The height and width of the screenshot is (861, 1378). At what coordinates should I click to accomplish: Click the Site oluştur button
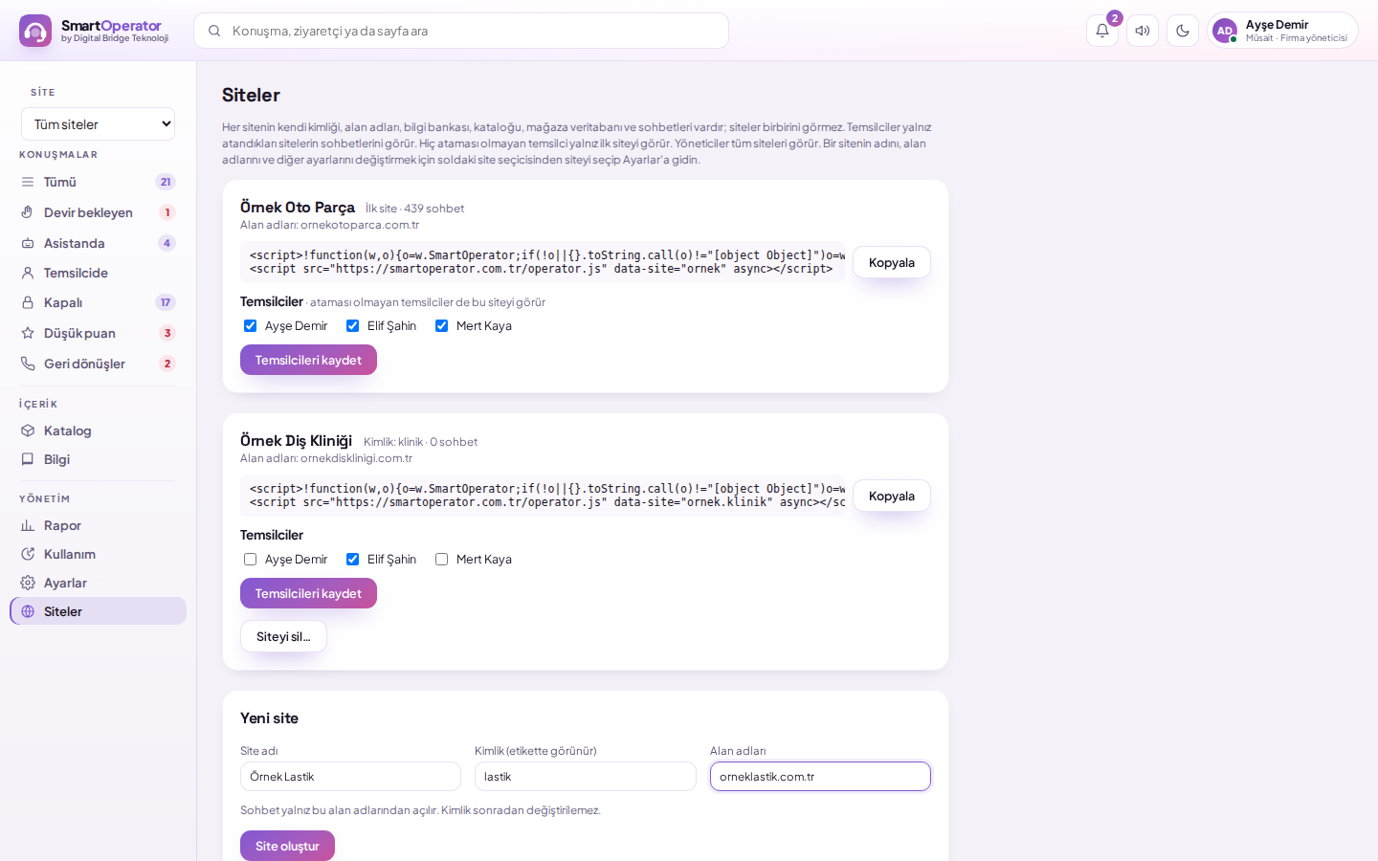(x=287, y=846)
